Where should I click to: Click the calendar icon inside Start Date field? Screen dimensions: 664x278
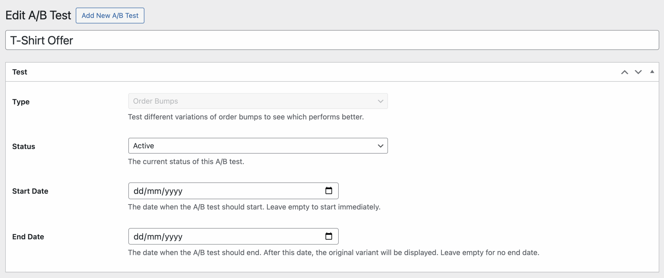click(x=329, y=191)
